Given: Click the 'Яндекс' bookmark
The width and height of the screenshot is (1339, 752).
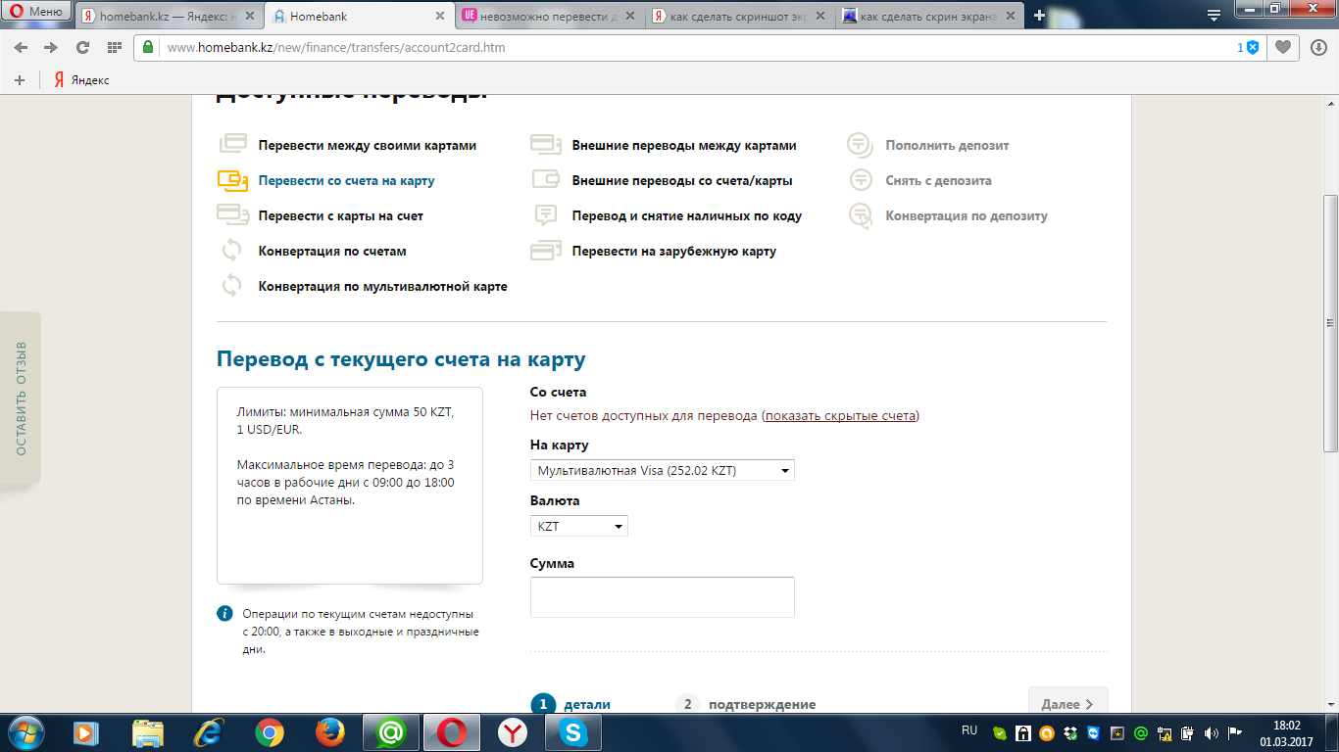Looking at the screenshot, I should pos(81,80).
